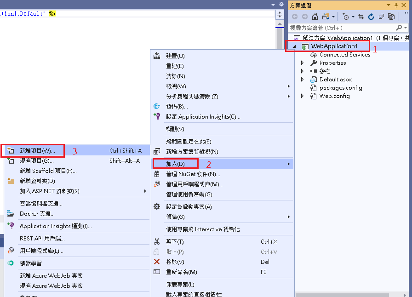Click the sync with active document icon

[x=361, y=17]
